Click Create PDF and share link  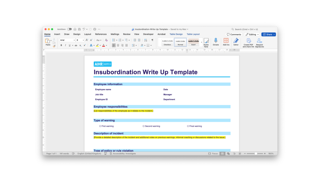click(x=248, y=42)
